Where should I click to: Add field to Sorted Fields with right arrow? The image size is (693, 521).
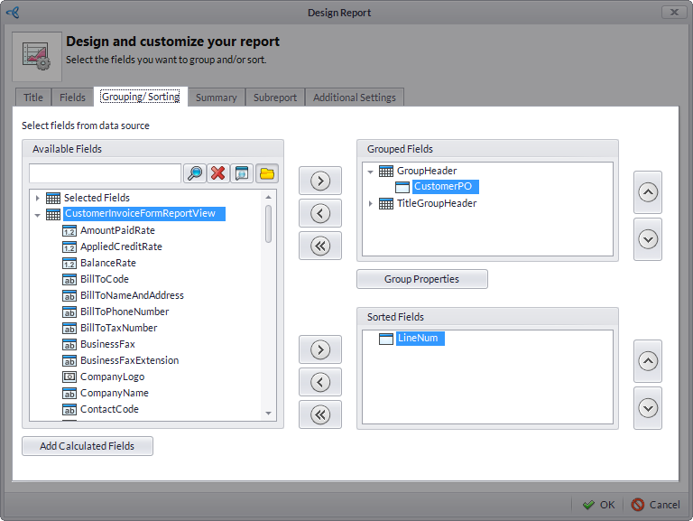[319, 349]
